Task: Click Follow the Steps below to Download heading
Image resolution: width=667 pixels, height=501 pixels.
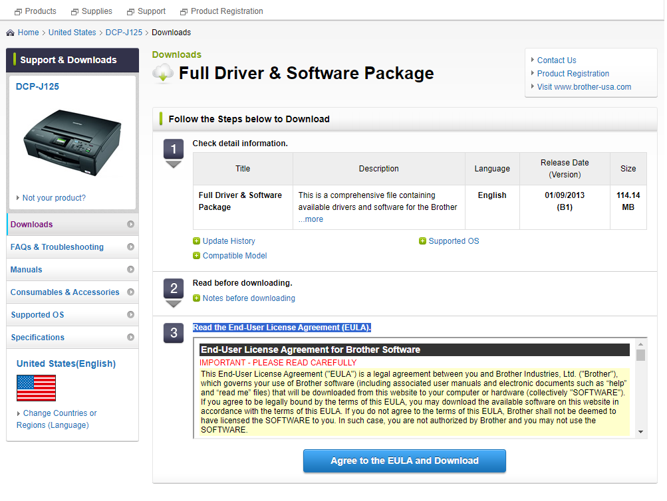Action: (x=249, y=119)
